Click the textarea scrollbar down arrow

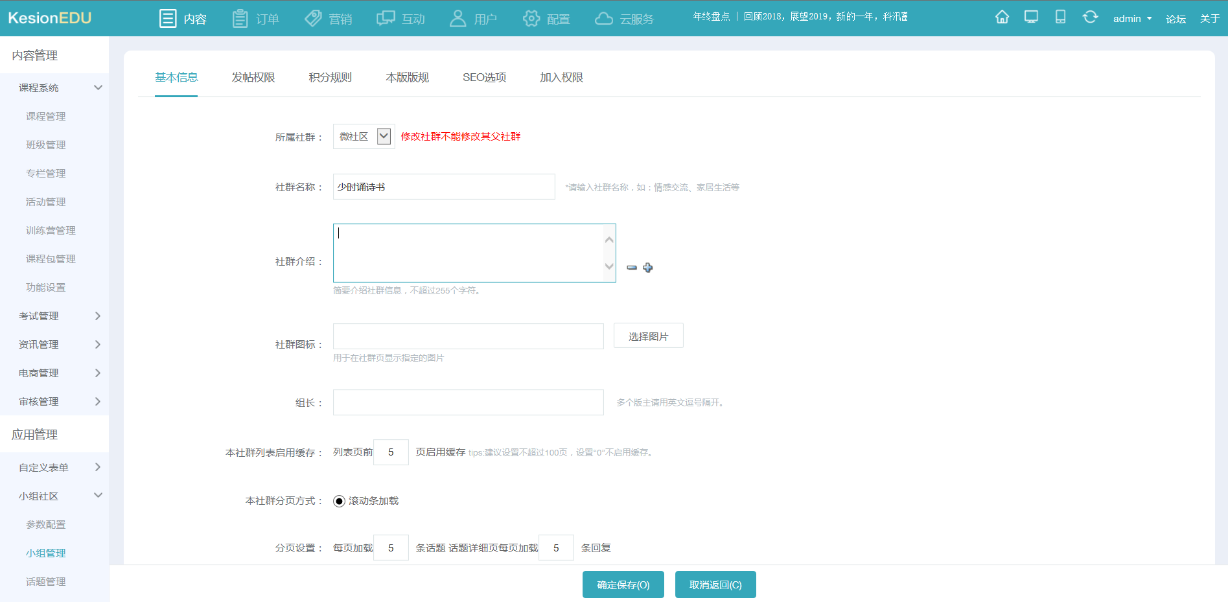click(x=609, y=266)
